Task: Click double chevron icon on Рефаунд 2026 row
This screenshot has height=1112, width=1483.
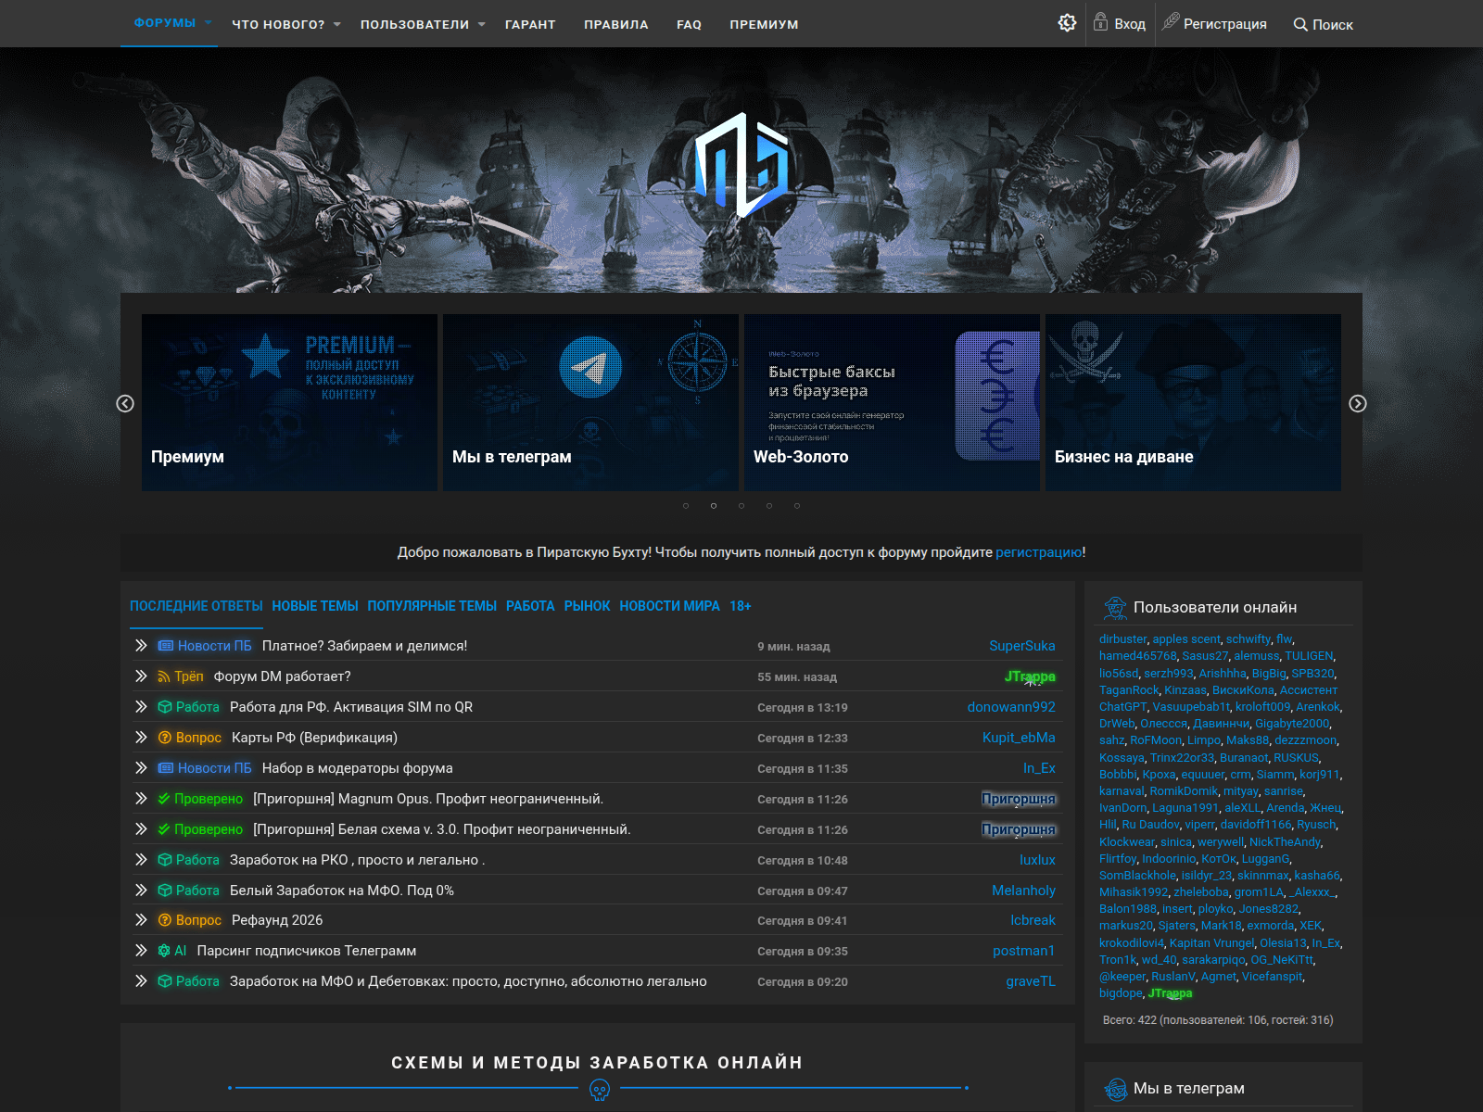Action: coord(141,920)
